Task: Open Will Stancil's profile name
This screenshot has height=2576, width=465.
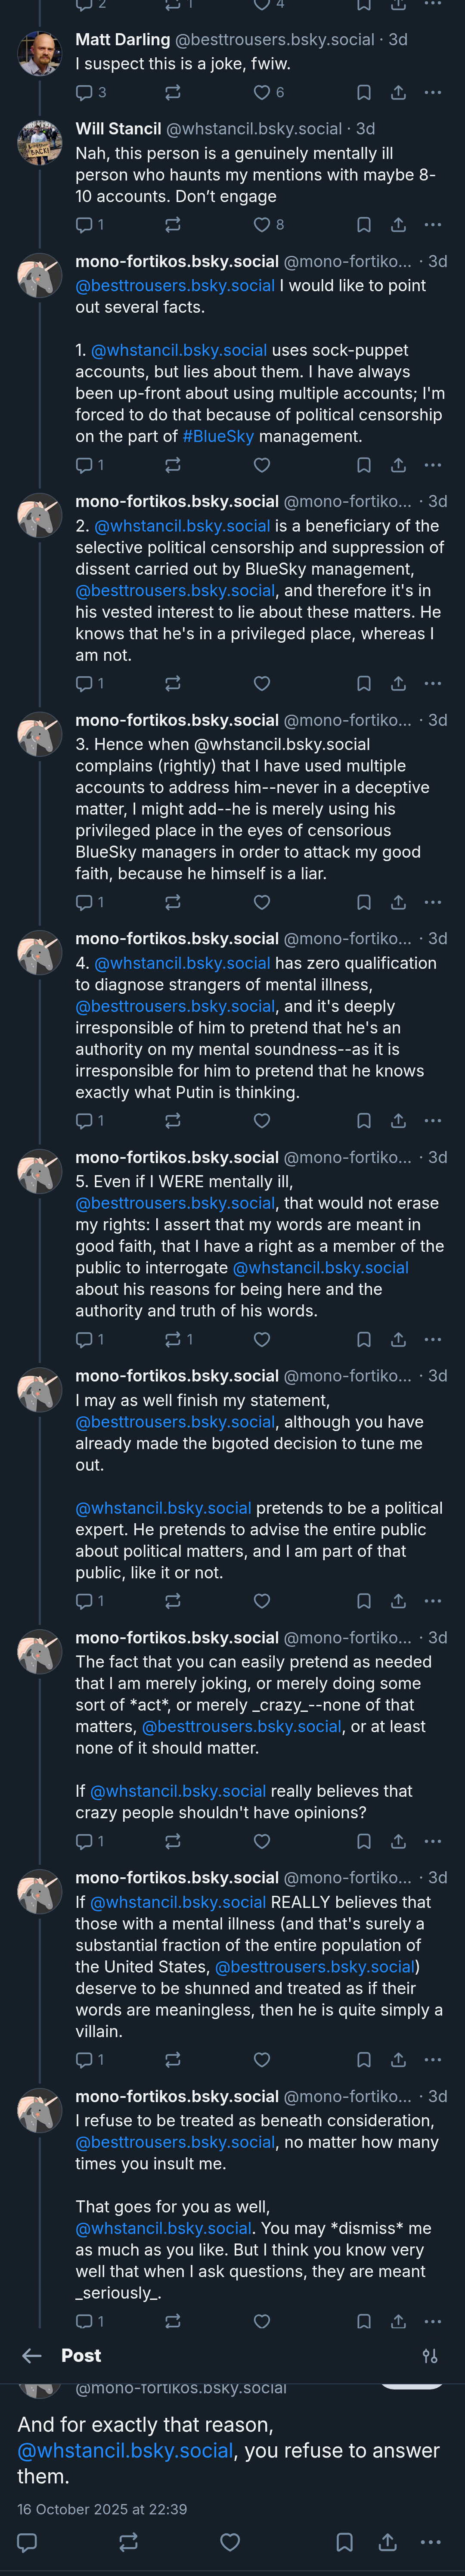Action: click(118, 128)
